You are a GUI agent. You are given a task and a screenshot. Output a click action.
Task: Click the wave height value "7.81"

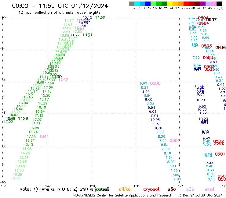[x=217, y=73]
